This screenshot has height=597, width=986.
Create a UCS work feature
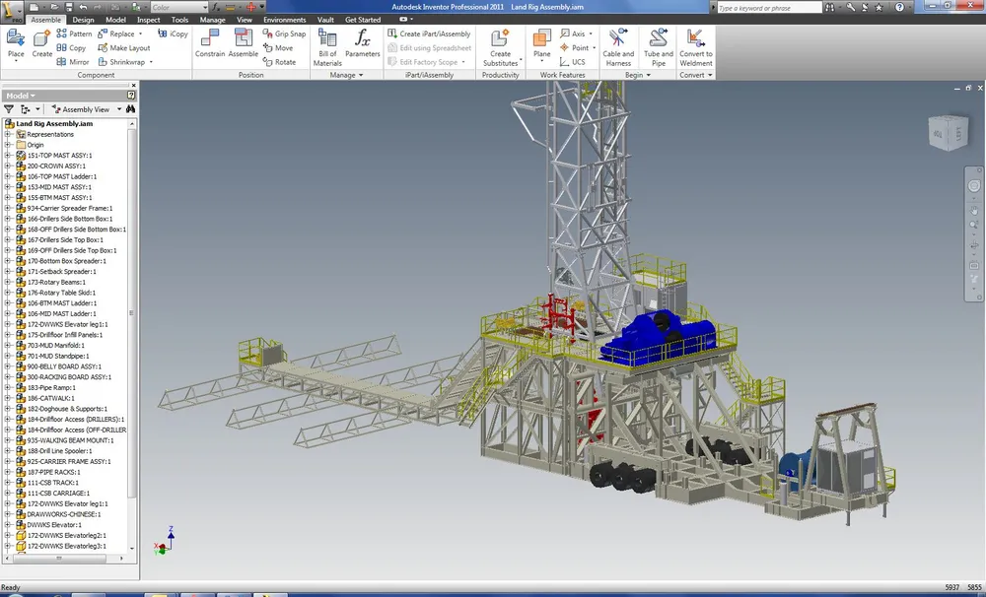click(x=573, y=62)
